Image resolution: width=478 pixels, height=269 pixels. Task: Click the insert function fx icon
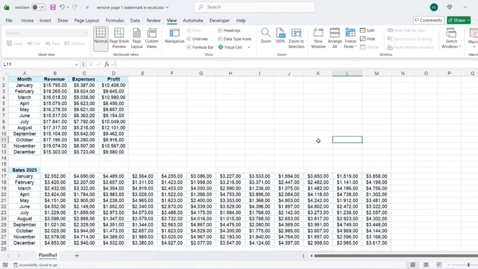pyautogui.click(x=107, y=64)
